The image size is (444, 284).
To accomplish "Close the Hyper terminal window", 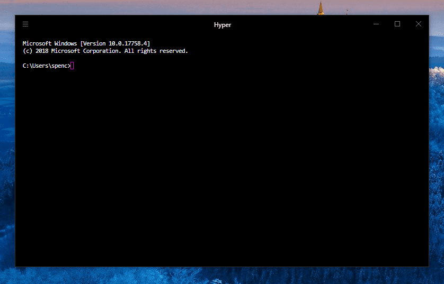I will pos(419,24).
